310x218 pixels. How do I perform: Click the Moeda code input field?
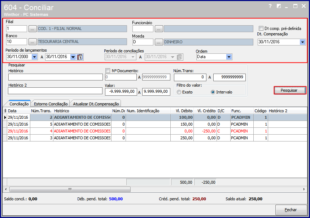coord(143,42)
